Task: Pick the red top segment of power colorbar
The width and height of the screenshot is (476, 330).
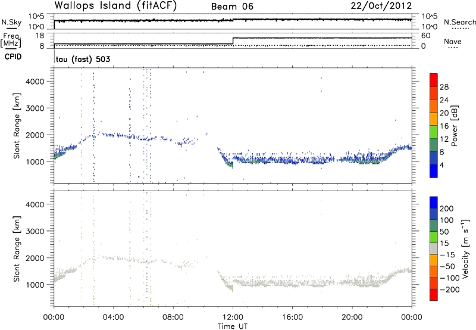Action: pyautogui.click(x=434, y=80)
